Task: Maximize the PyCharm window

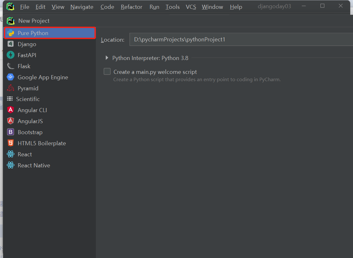Action: click(x=322, y=6)
